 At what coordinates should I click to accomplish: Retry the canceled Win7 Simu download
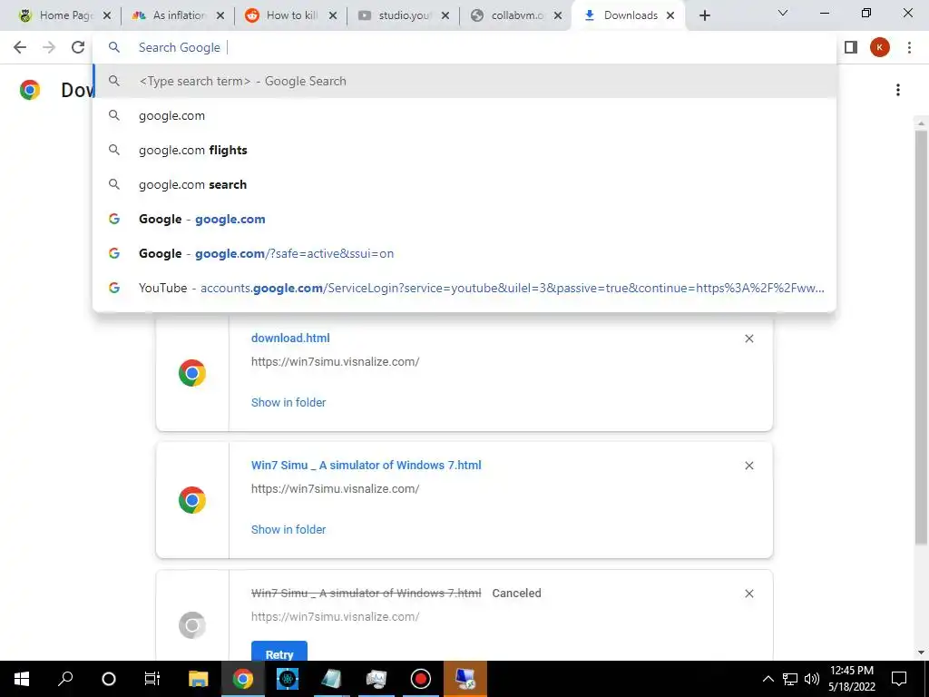[x=279, y=653]
